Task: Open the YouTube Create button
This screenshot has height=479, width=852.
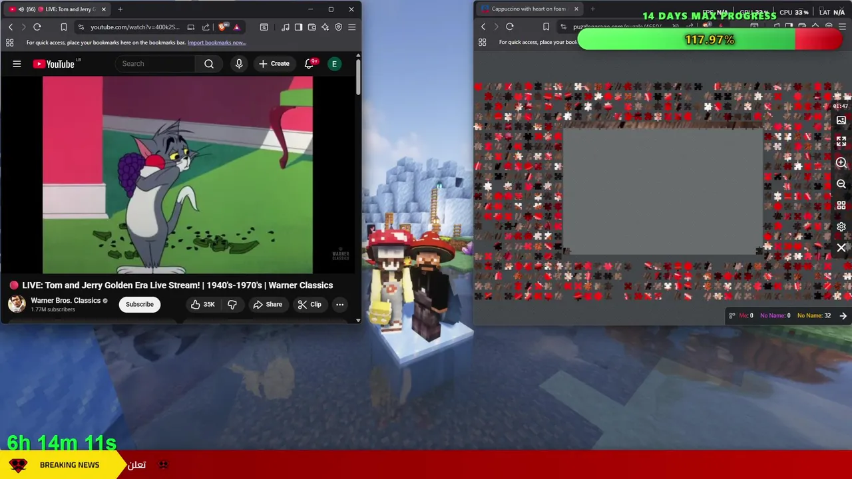Action: click(x=274, y=64)
